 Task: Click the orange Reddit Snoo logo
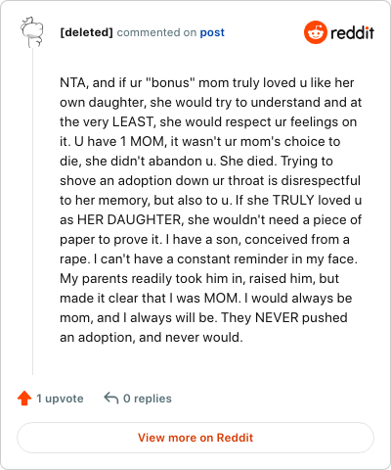pyautogui.click(x=315, y=32)
